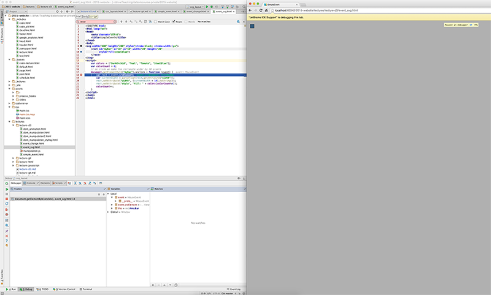This screenshot has height=295, width=491.
Task: Click the green Run button in main toolbar
Action: pyautogui.click(x=207, y=7)
